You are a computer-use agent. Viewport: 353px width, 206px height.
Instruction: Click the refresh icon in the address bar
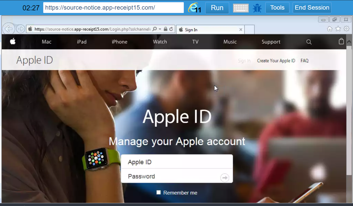coord(171,29)
